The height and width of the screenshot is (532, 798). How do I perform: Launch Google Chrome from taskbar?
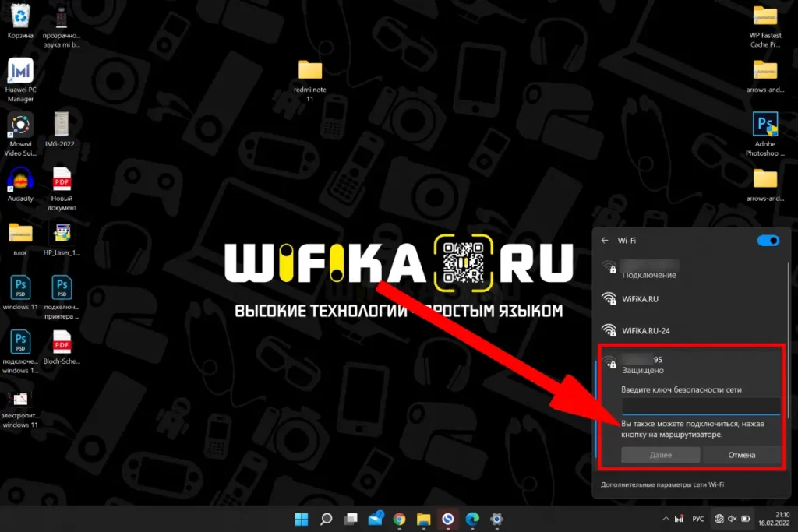point(400,519)
